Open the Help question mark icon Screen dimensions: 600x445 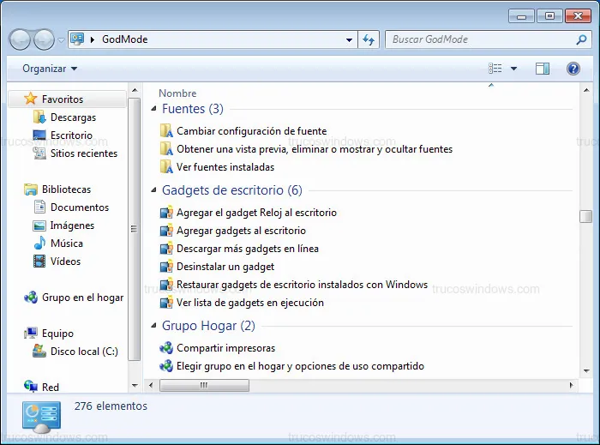pos(573,69)
